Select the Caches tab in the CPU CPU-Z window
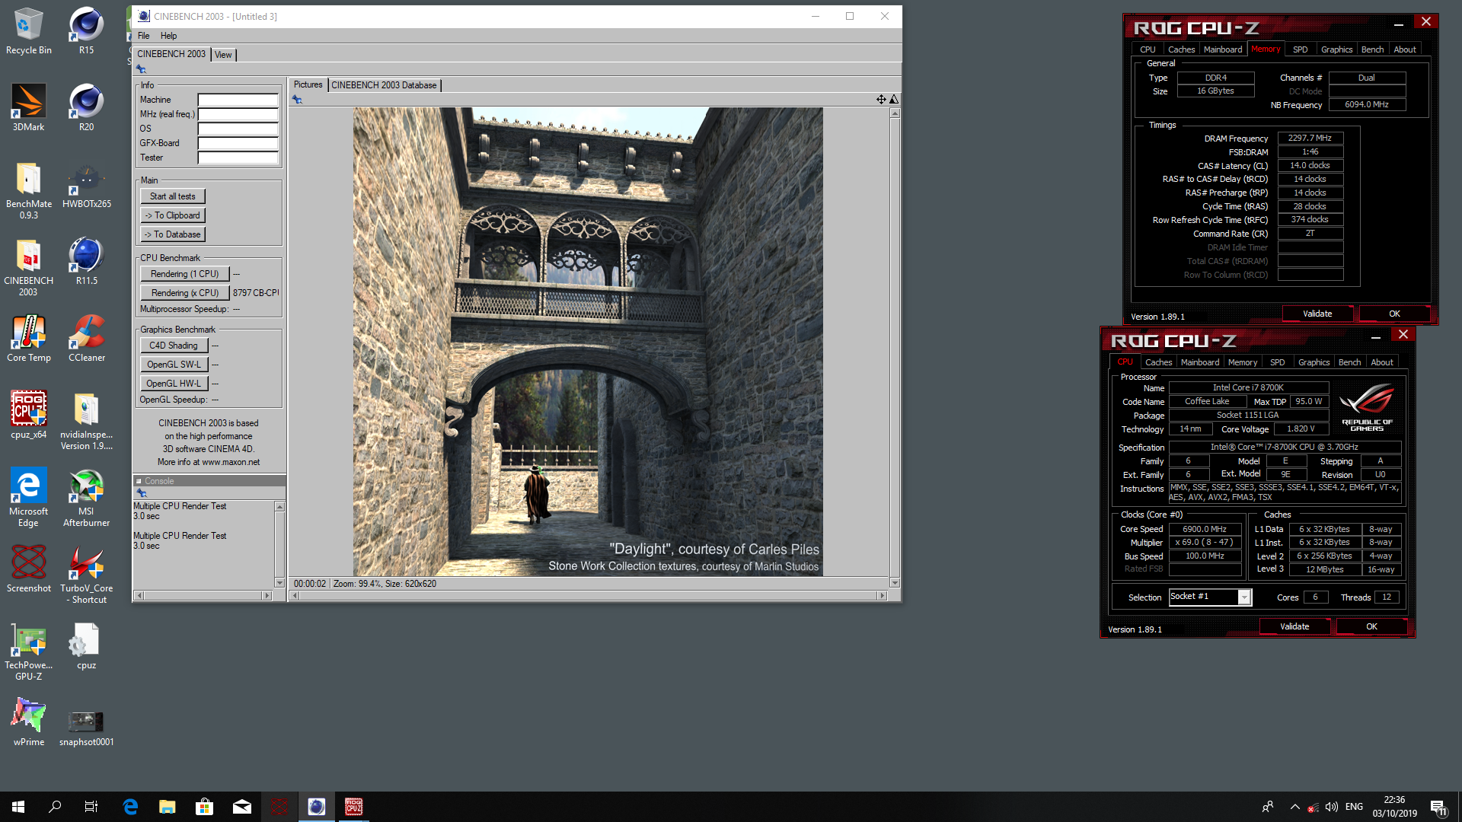Viewport: 1462px width, 822px height. click(x=1158, y=362)
